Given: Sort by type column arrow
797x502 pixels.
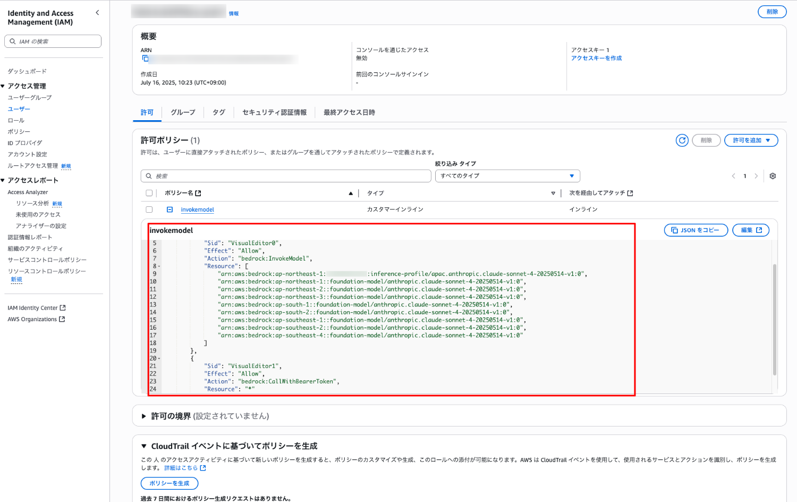Looking at the screenshot, I should 553,194.
